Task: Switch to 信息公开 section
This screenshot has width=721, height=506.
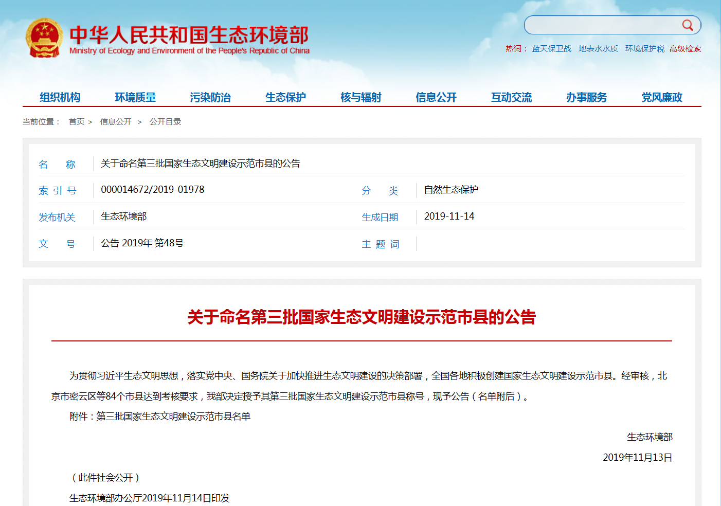Action: click(x=436, y=97)
